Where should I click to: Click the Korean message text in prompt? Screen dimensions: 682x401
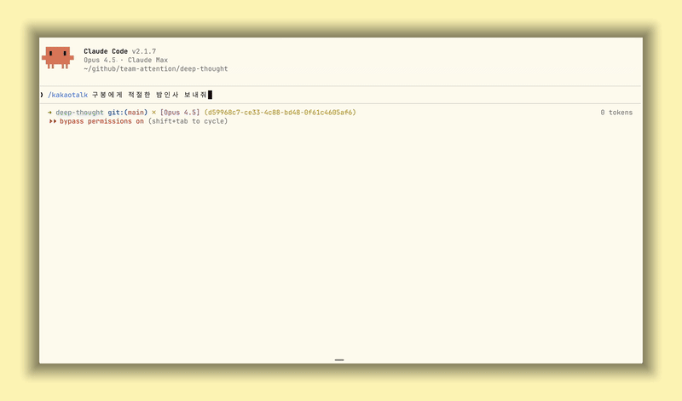pyautogui.click(x=149, y=95)
